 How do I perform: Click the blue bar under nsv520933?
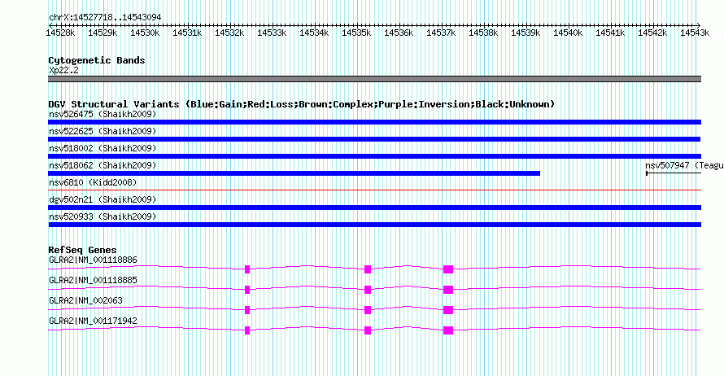point(374,225)
